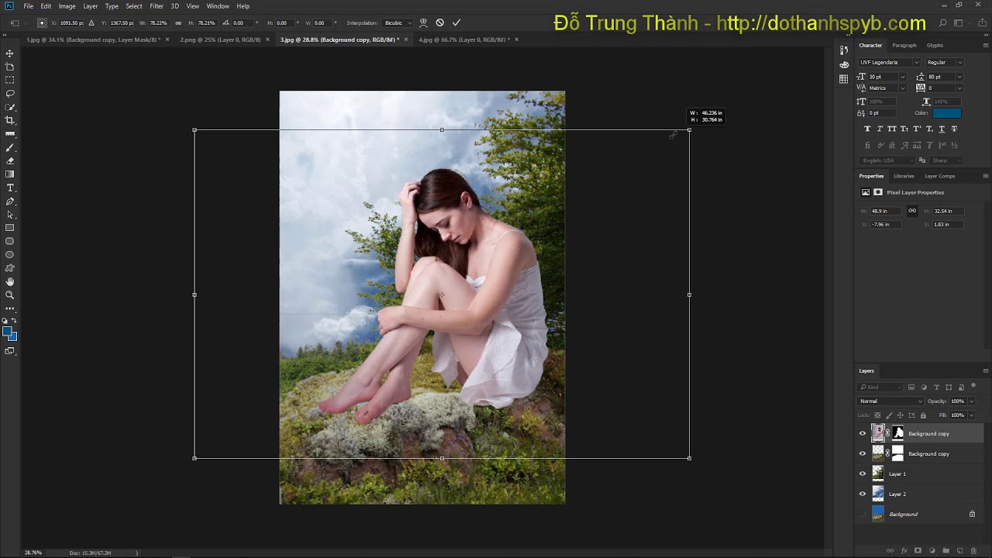Click the transform W percentage field
992x558 pixels.
[160, 23]
